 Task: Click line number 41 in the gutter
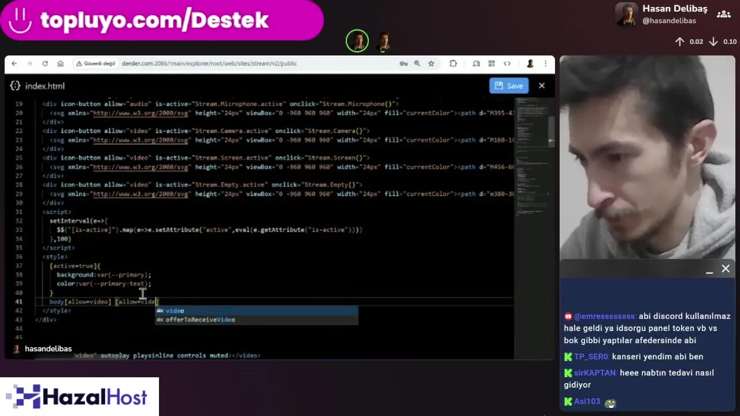[x=19, y=302]
